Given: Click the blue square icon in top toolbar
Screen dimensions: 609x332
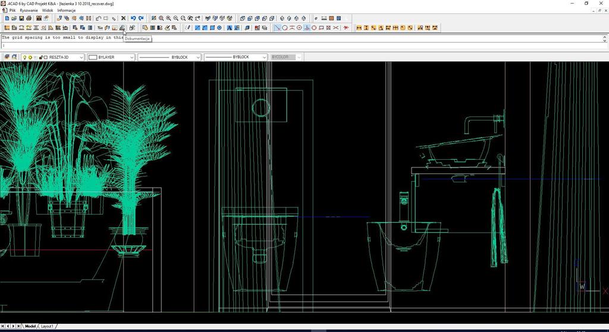Looking at the screenshot, I should point(338,18).
